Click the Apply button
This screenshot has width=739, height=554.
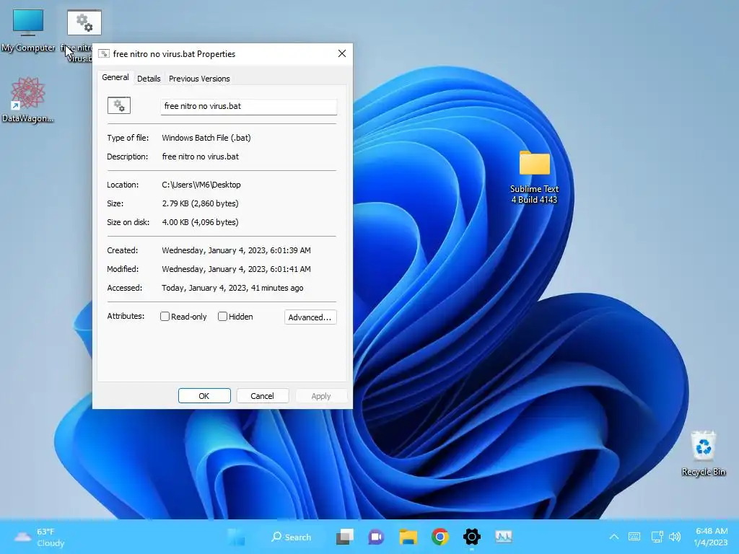(321, 396)
